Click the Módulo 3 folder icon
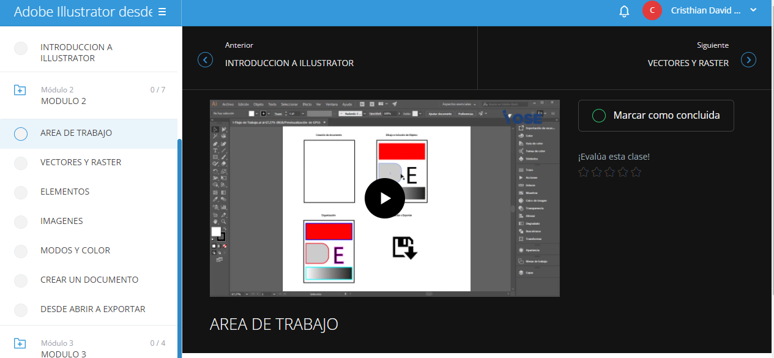 [20, 343]
